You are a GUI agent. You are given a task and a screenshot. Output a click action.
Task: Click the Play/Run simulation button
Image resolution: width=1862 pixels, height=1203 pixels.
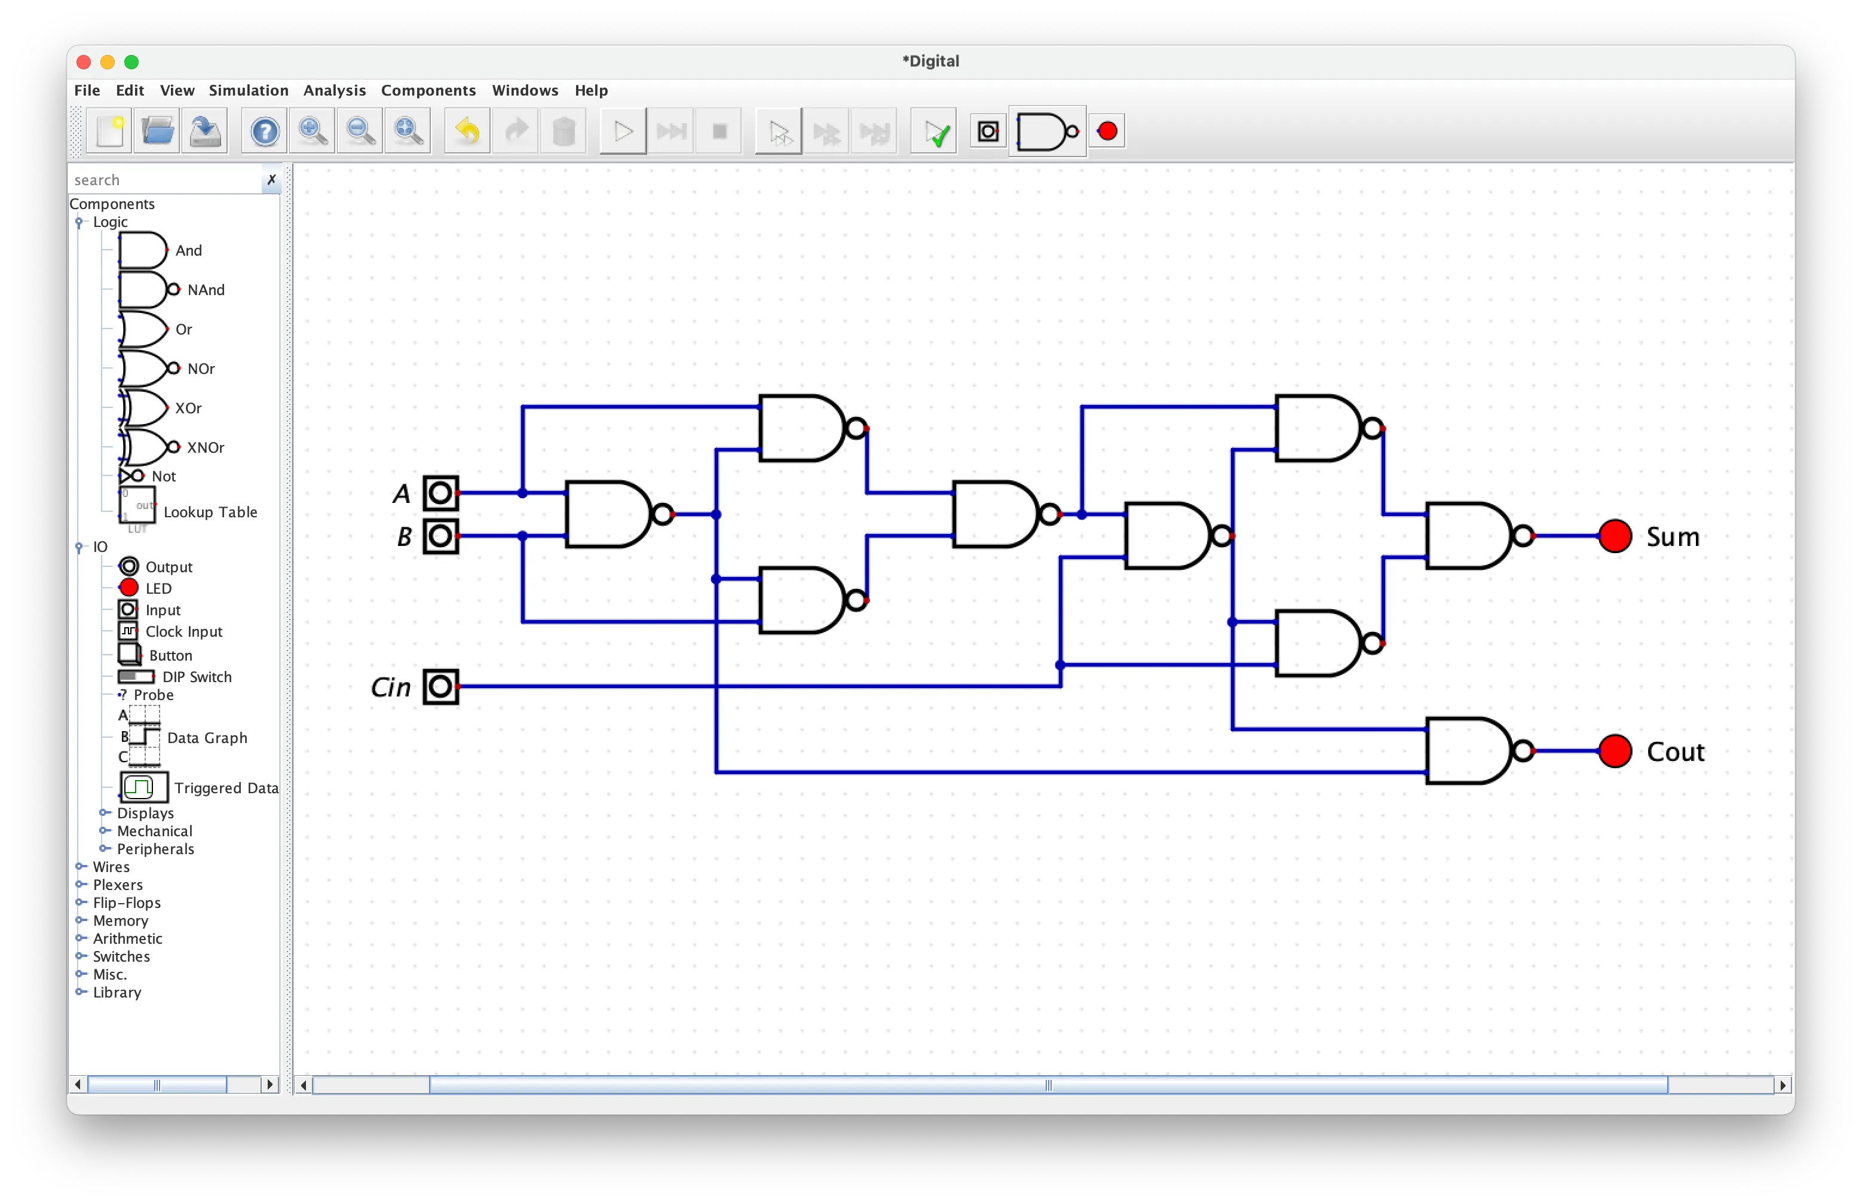pyautogui.click(x=623, y=131)
